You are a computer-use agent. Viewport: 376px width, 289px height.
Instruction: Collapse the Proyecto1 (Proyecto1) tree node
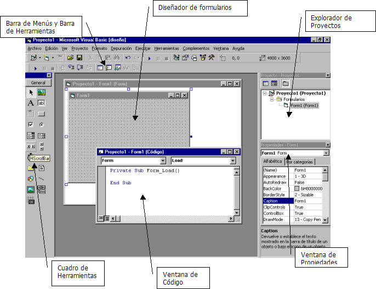[264, 93]
